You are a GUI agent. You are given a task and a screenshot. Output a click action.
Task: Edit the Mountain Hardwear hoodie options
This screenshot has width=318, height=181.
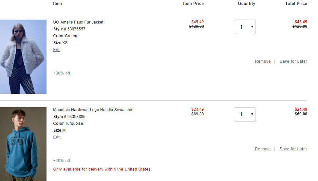click(x=57, y=137)
